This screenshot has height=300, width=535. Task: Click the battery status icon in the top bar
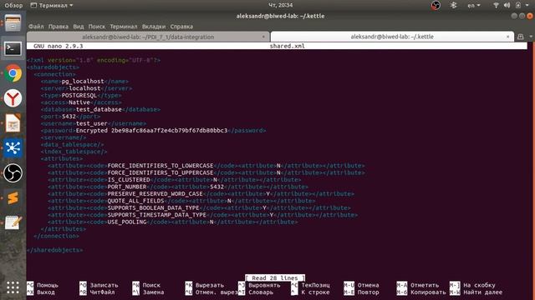pos(518,5)
